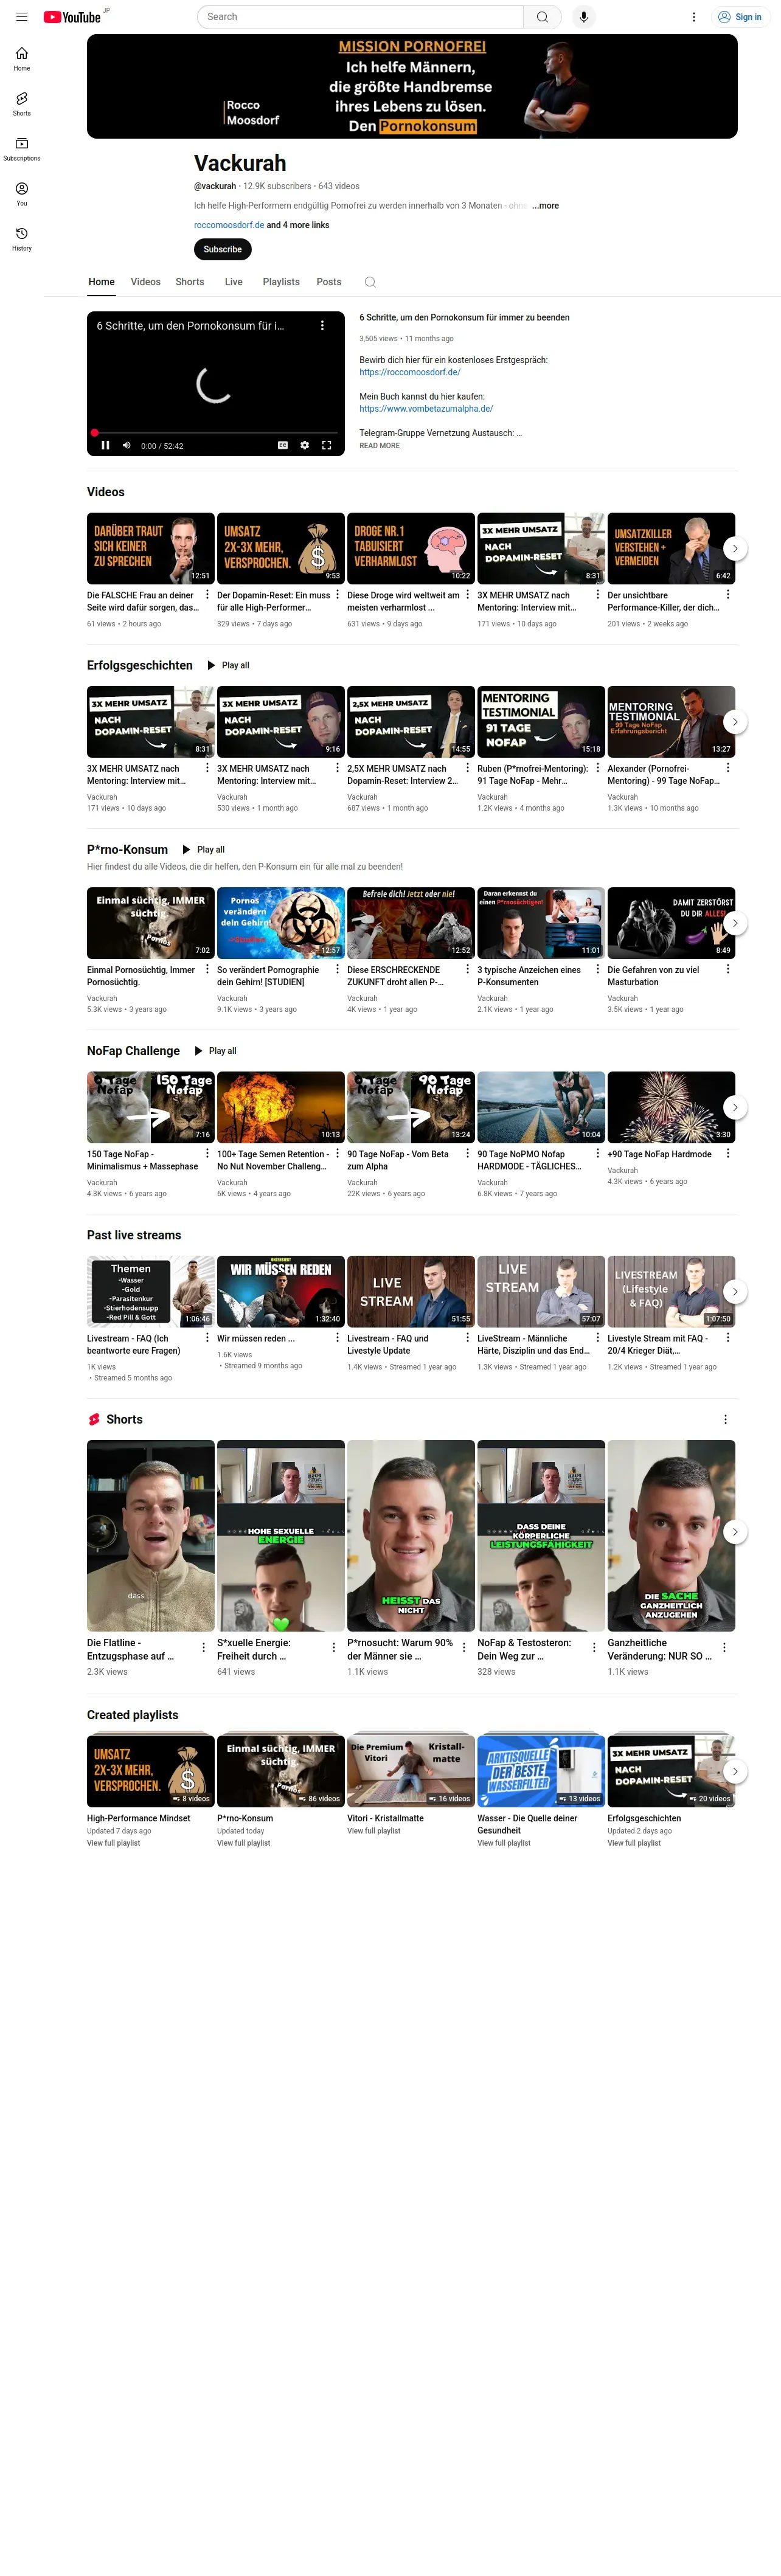This screenshot has width=781, height=2576.
Task: Play all P*rno-Konsum videos
Action: point(203,850)
